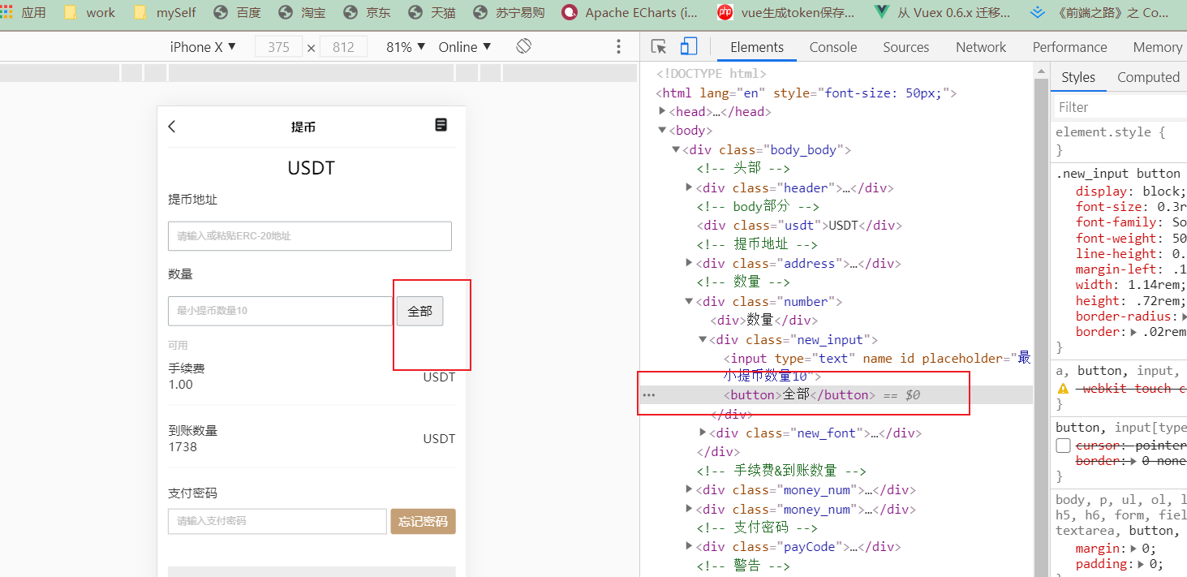Viewport: 1187px width, 577px height.
Task: Select the Computed pane tab
Action: click(1148, 77)
